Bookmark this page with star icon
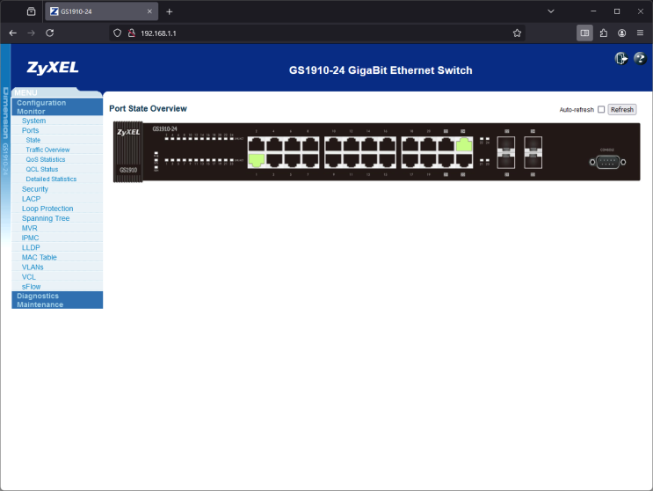 tap(517, 33)
